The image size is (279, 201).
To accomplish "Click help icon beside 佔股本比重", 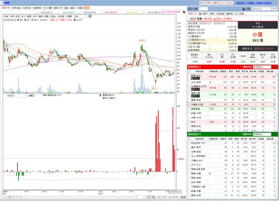I will [x=209, y=47].
